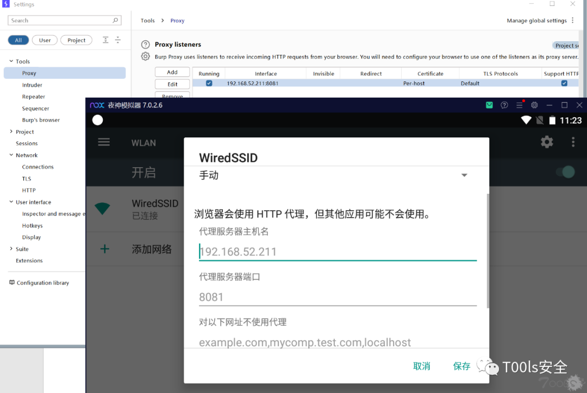Click the Configuration library book icon

pyautogui.click(x=12, y=282)
